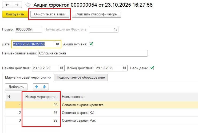Click the Номер мероприятия column header

(x=41, y=97)
